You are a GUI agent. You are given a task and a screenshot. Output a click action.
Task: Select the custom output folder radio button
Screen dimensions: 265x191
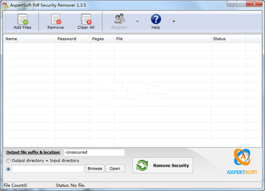pyautogui.click(x=8, y=169)
